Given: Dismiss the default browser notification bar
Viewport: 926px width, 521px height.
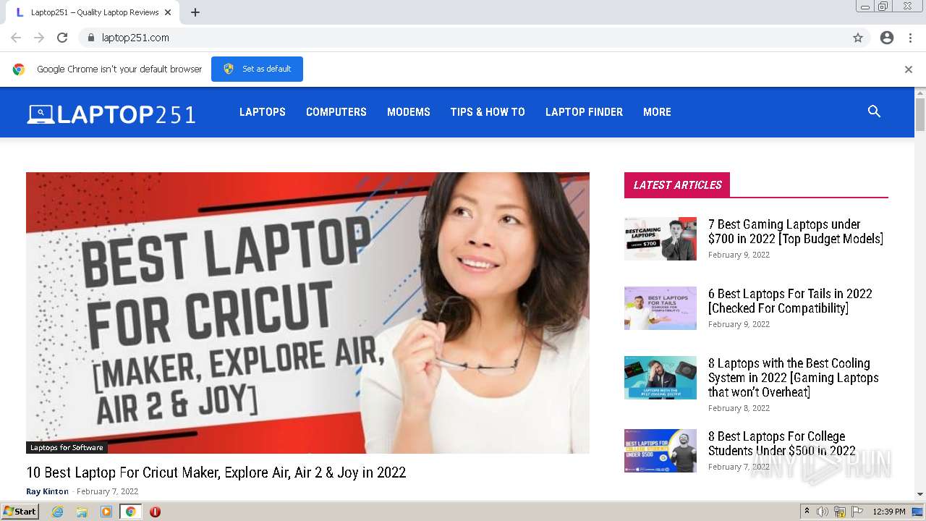Looking at the screenshot, I should [909, 69].
